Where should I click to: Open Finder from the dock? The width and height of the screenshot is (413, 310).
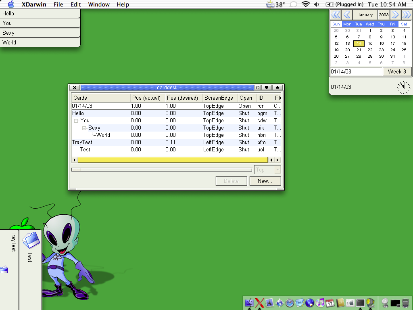(249, 303)
